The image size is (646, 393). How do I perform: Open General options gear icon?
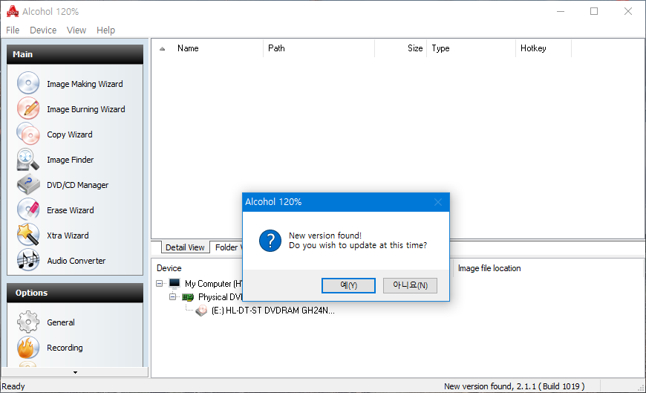pos(28,322)
